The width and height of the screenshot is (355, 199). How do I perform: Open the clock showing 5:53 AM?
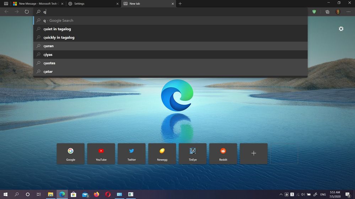coord(335,194)
